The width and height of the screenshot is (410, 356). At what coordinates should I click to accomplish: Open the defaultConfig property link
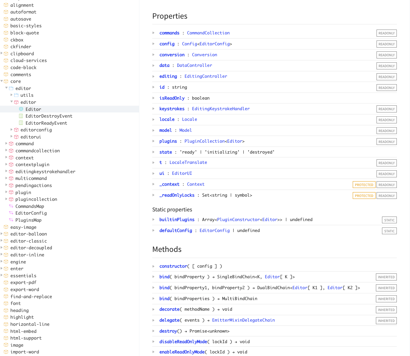(x=176, y=230)
